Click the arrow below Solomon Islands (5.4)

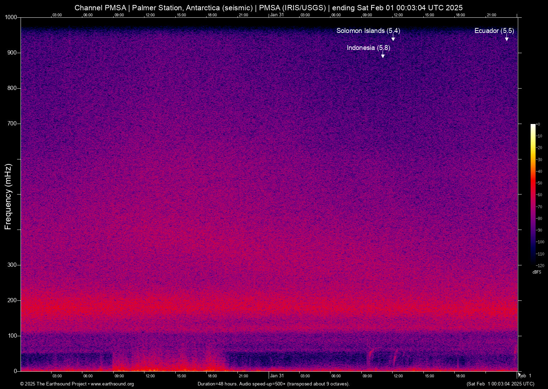(x=393, y=38)
